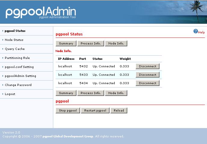The height and width of the screenshot is (144, 207).
Task: Go to Query Cache page
Action: pyautogui.click(x=15, y=49)
